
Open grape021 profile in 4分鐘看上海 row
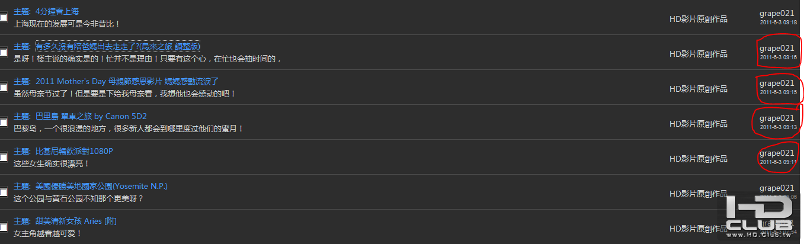776,13
